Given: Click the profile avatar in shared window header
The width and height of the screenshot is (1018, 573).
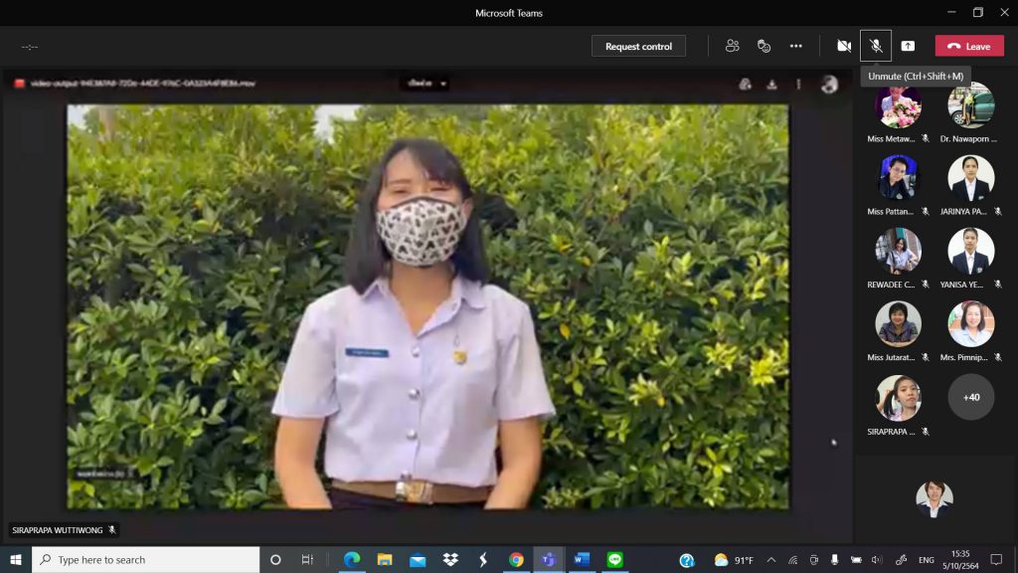Looking at the screenshot, I should pos(829,85).
